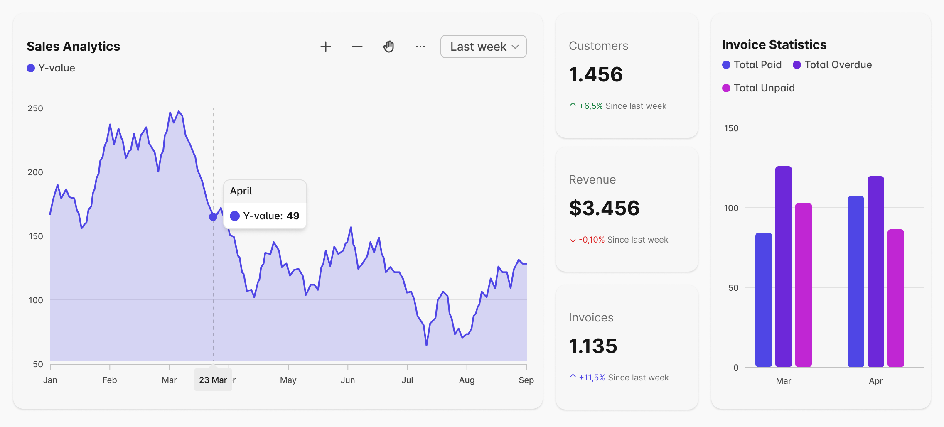Click the red down arrow next to -0,10%
944x427 pixels.
[x=572, y=239]
